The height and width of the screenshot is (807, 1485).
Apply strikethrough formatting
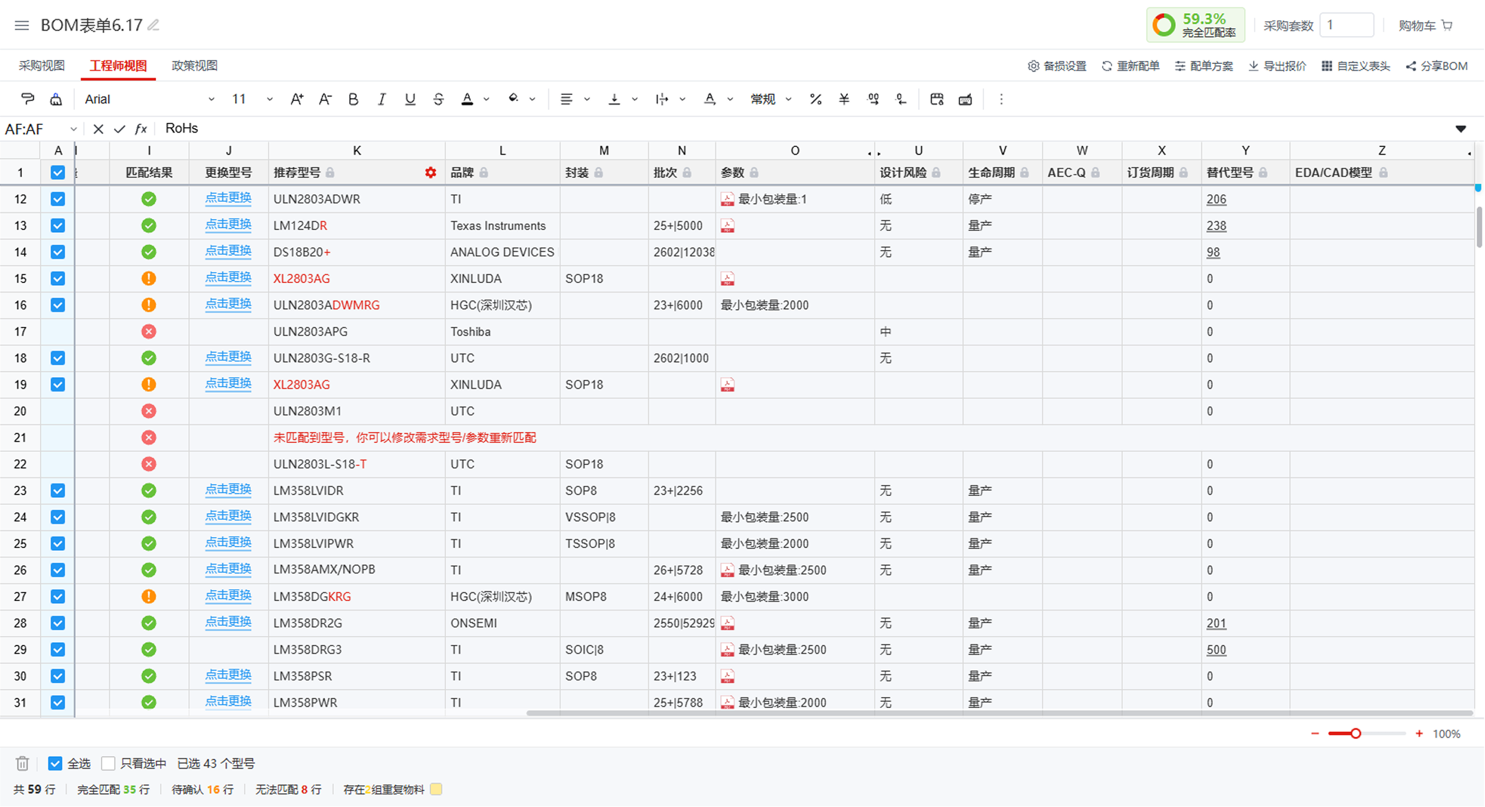438,99
